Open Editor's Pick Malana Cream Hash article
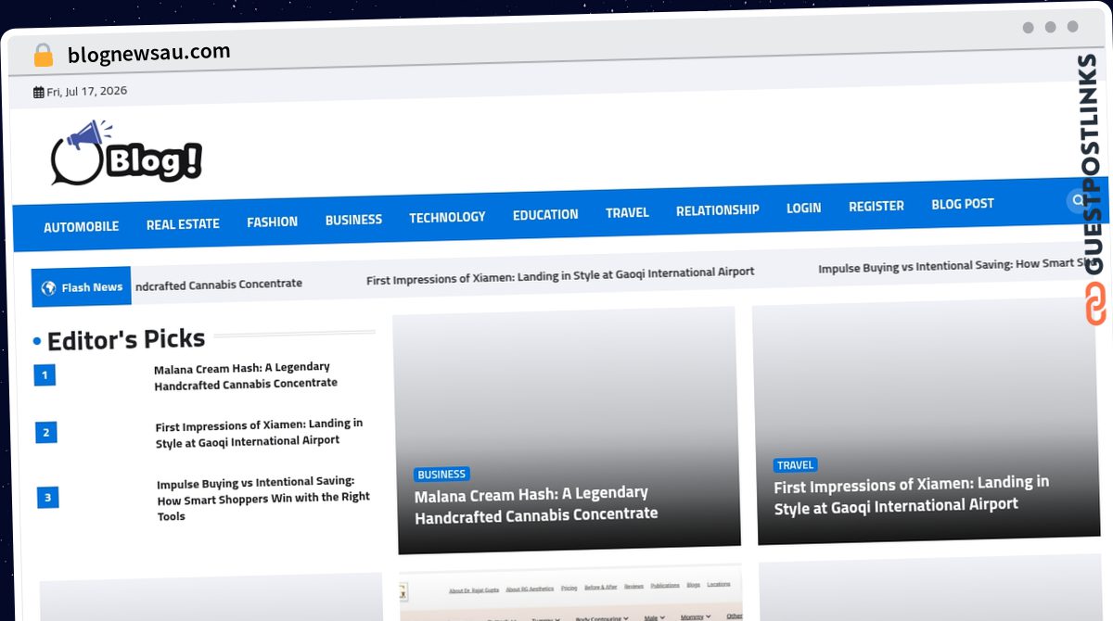 [x=246, y=375]
